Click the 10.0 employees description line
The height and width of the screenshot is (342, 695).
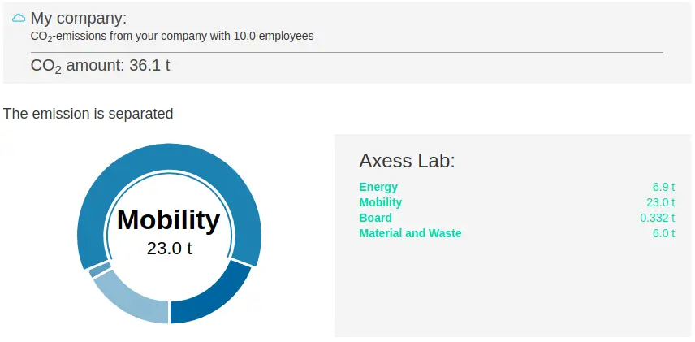(x=172, y=36)
